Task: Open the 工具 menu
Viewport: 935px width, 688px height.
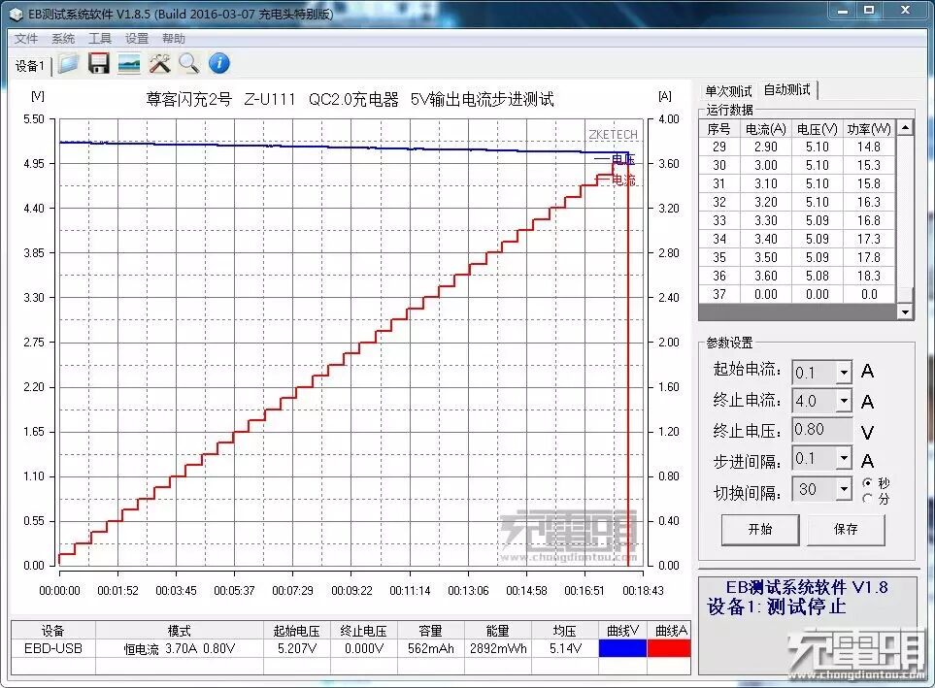Action: point(100,39)
